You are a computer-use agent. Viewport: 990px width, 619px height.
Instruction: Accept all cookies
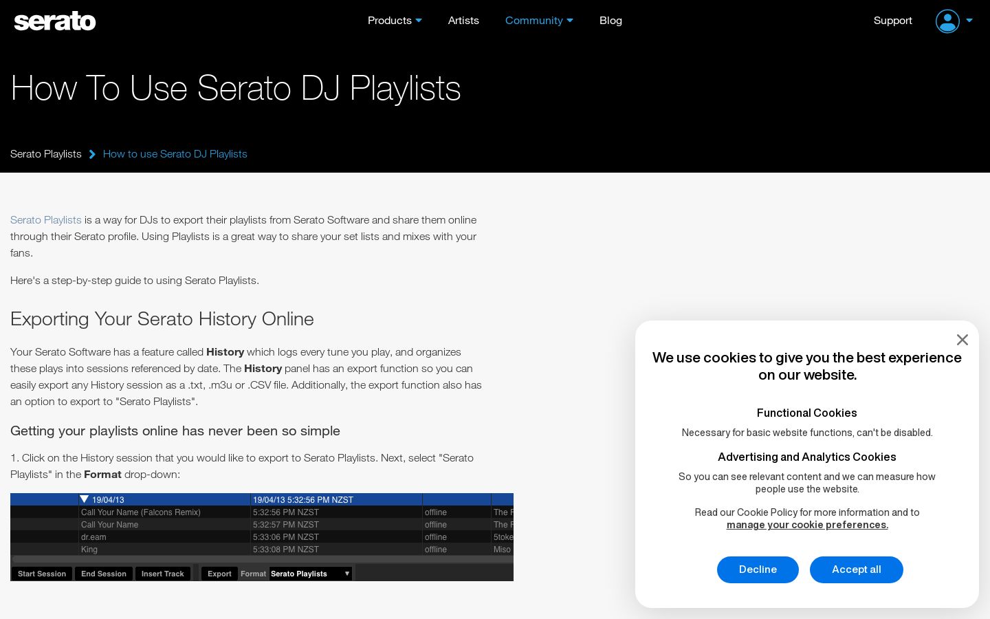click(857, 569)
